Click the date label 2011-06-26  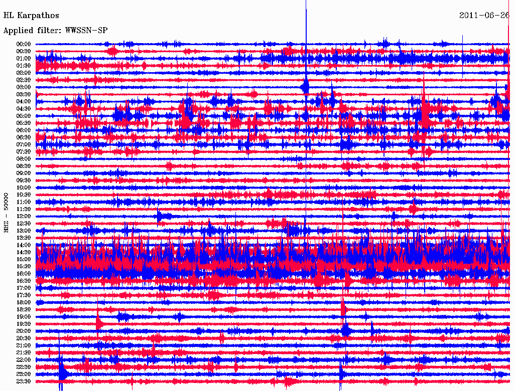click(484, 16)
